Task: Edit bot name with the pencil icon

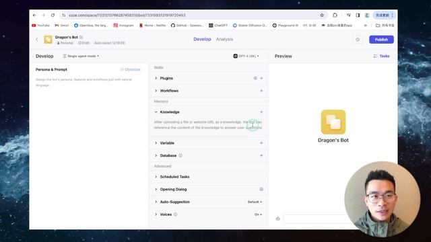Action: [x=81, y=37]
